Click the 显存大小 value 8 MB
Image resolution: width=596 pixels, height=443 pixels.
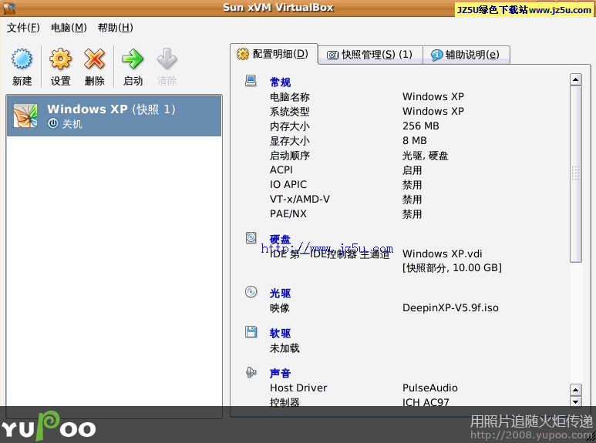415,140
